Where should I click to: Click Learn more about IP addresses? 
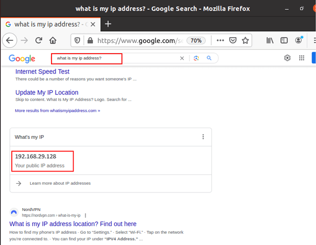(x=60, y=183)
